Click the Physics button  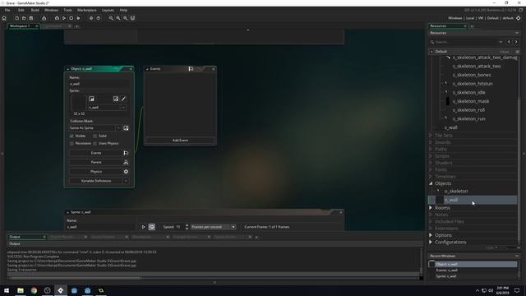click(x=96, y=172)
